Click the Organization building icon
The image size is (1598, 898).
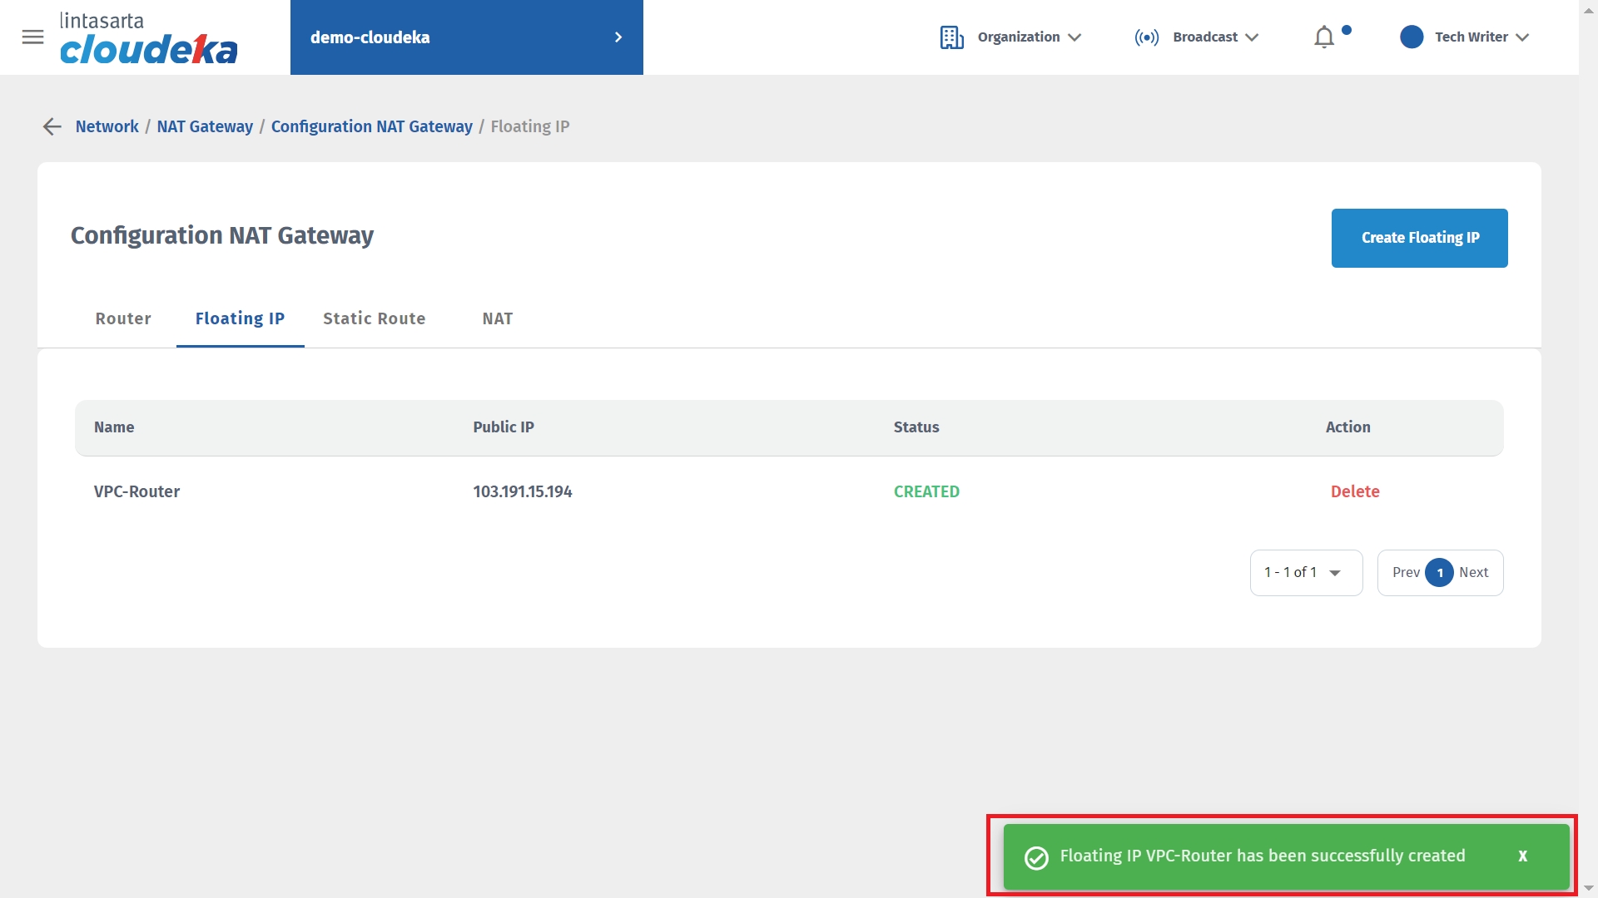951,37
